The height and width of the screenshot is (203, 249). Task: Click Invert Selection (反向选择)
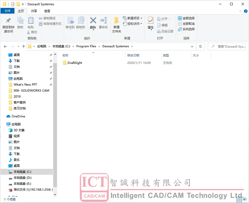[x=186, y=29]
